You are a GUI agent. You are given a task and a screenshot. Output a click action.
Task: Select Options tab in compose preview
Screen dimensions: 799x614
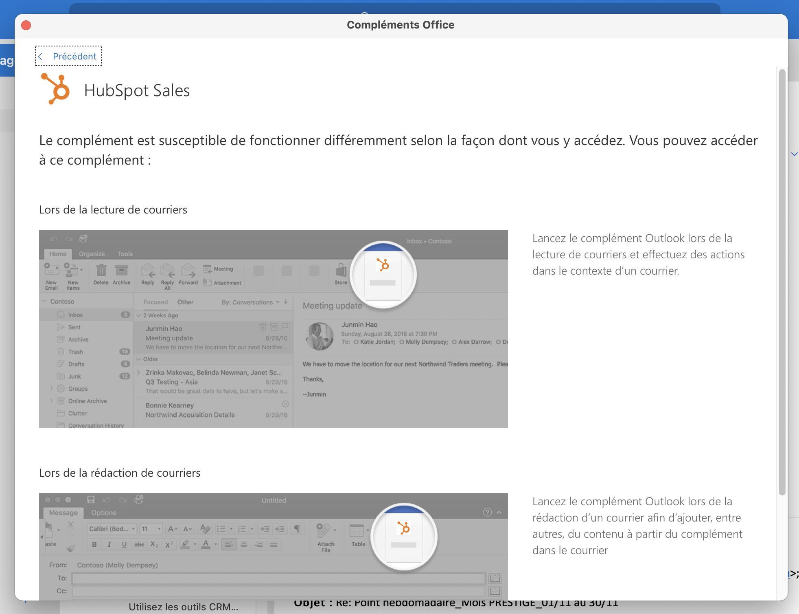(103, 513)
